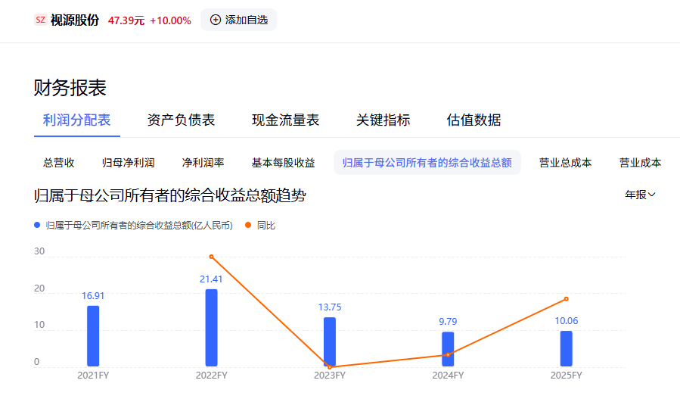Click the chevron arrow beside 年报
This screenshot has width=680, height=399.
pos(651,195)
